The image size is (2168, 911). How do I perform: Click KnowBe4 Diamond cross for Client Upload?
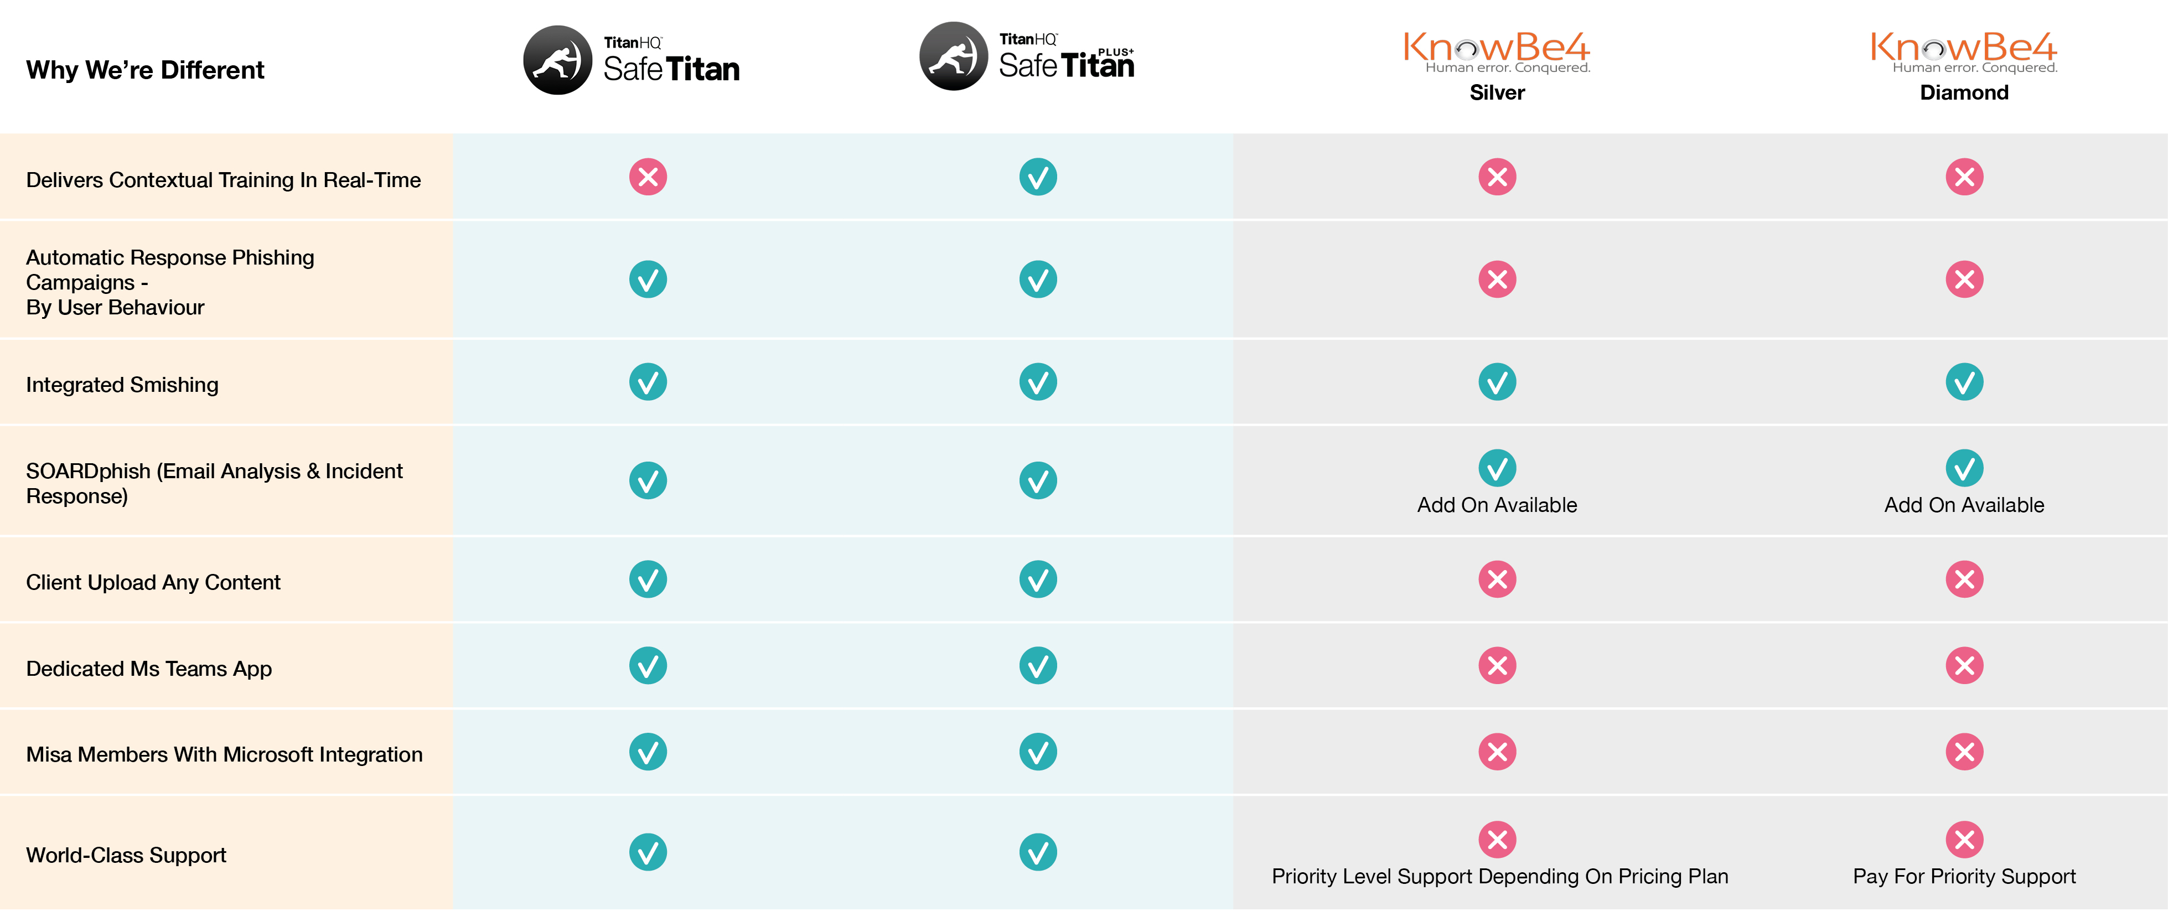1964,579
